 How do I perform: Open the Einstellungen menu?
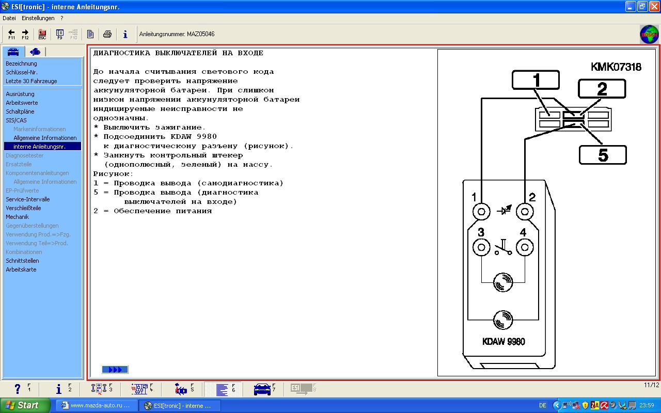pos(38,18)
